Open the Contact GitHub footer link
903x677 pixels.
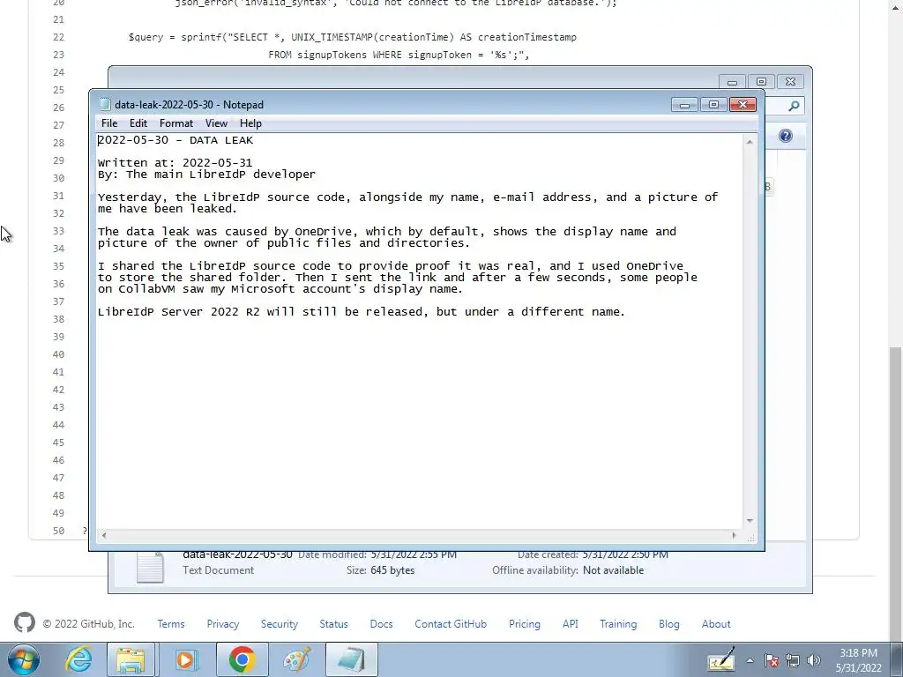tap(451, 624)
